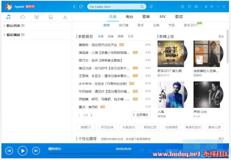
Task: Select the 分类 sub-tab
Action: [156, 25]
